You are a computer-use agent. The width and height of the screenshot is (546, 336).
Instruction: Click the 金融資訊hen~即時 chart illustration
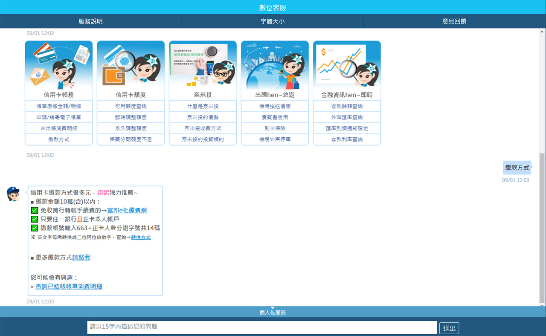click(x=347, y=65)
